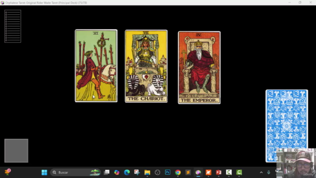
Task: Open PowerPoint from the taskbar
Action: click(x=218, y=173)
